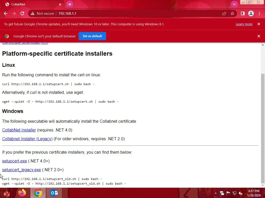This screenshot has width=265, height=198.
Task: Restore down the Chrome window
Action: 250,2
